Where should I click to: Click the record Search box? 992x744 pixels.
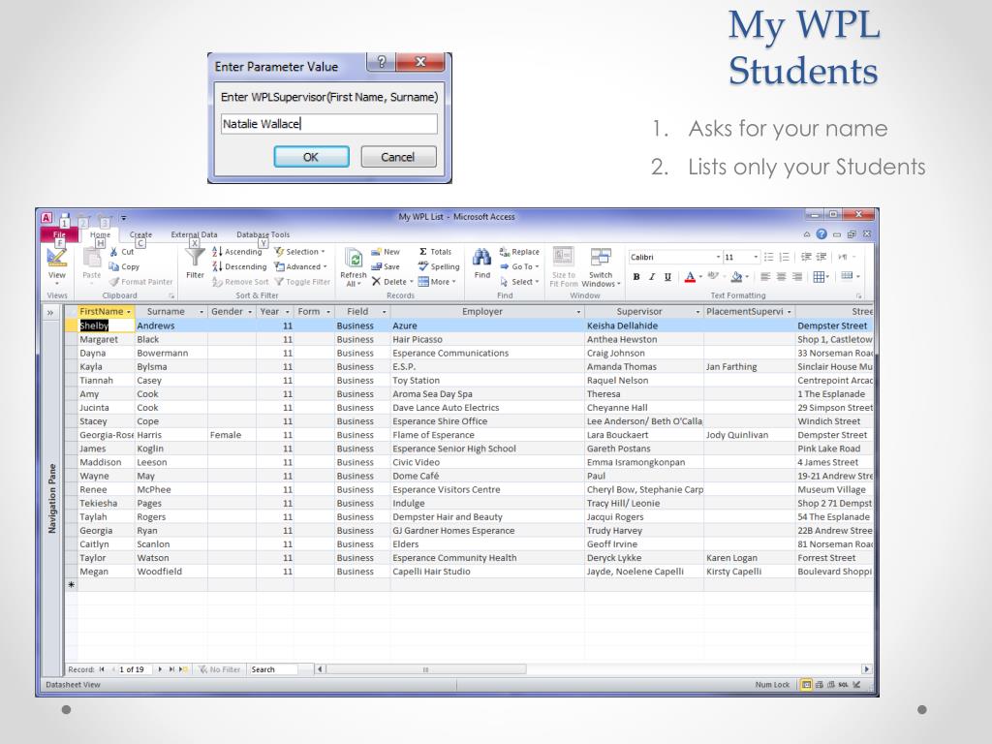click(x=273, y=669)
